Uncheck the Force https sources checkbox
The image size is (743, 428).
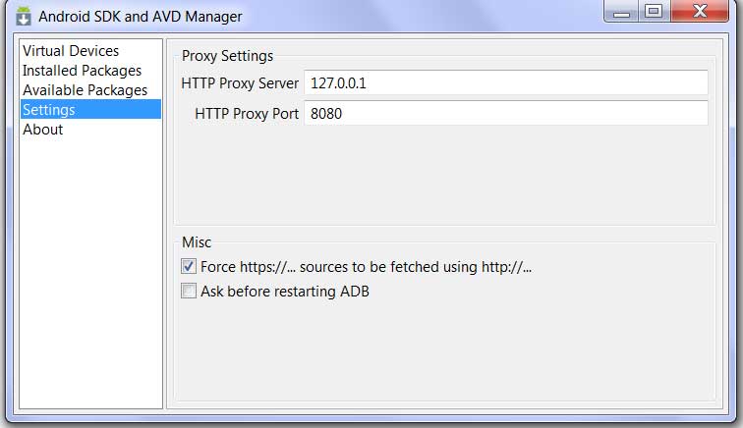pyautogui.click(x=189, y=266)
